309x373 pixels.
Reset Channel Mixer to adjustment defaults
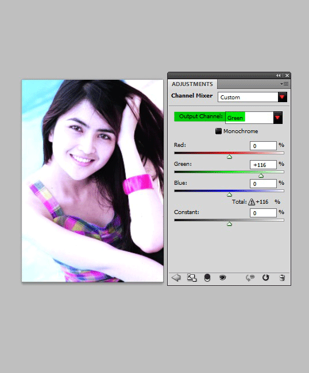click(x=266, y=278)
